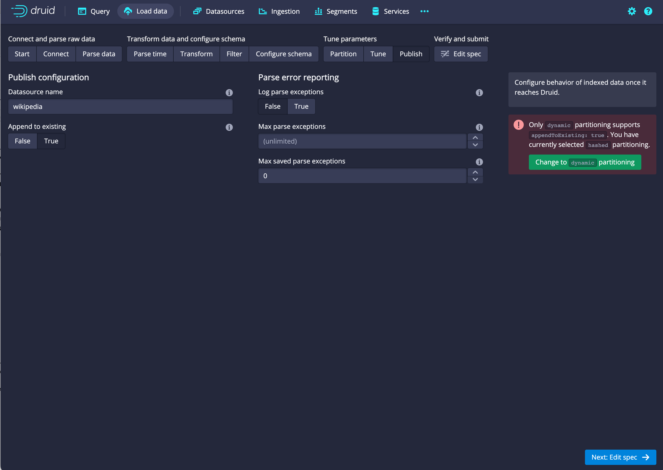Show info for Append to existing
663x470 pixels.
point(229,127)
